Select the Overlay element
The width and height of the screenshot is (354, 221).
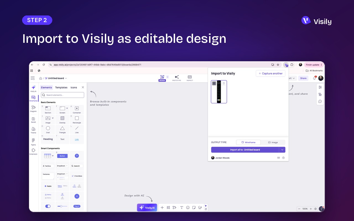[62, 120]
